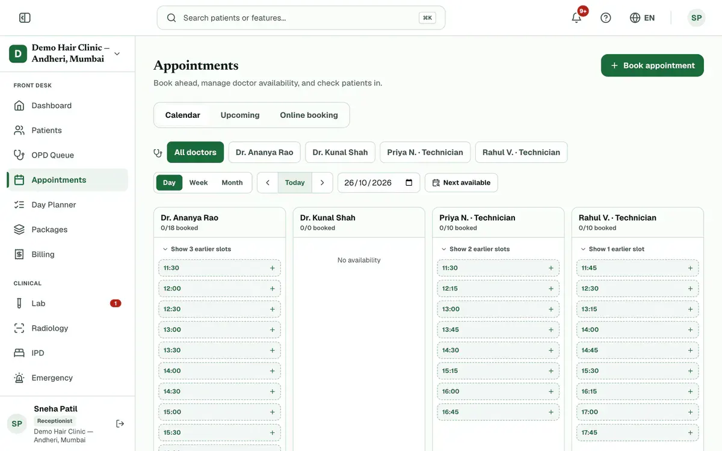
Task: Switch to Month view
Action: click(232, 183)
